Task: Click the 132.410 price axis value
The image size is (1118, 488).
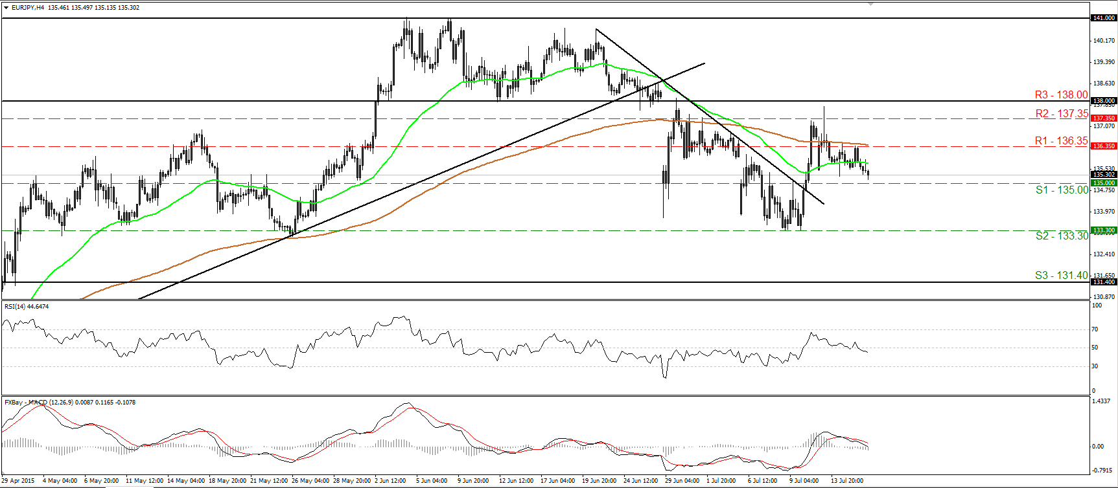Action: point(1104,254)
